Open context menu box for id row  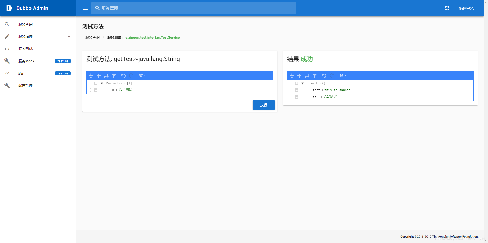pos(297,97)
